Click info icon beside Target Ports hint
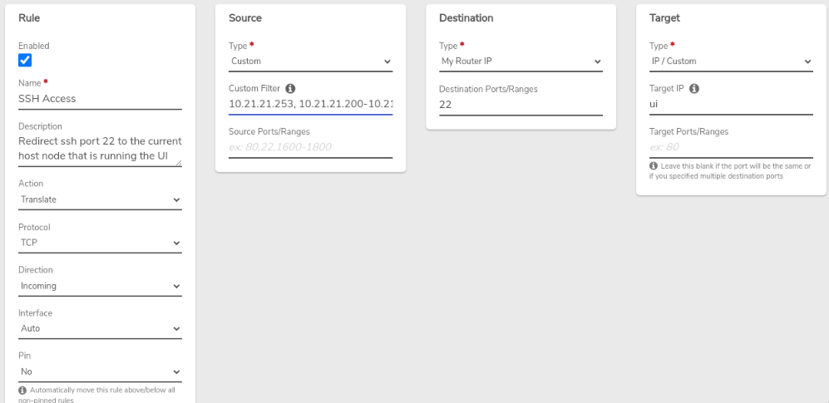 (654, 166)
